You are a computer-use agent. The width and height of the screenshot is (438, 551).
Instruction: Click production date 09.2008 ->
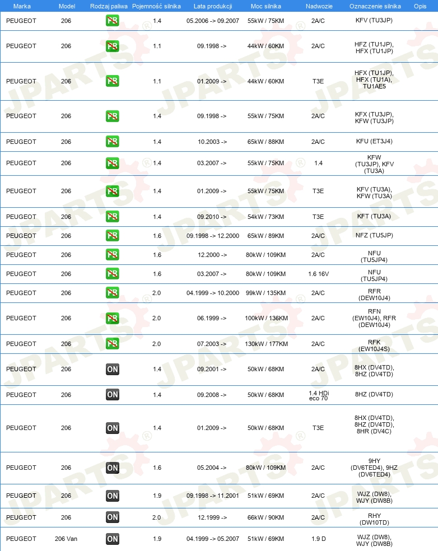coord(212,395)
